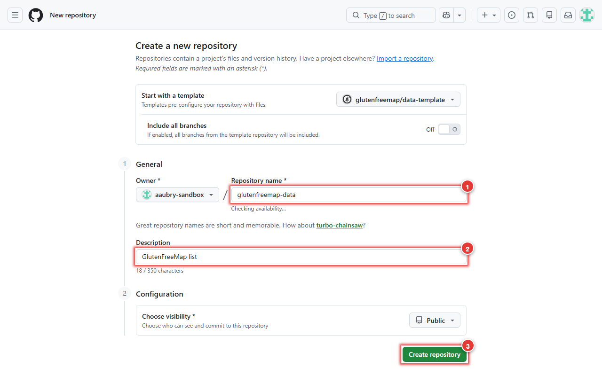Click the Create repository button
602x376 pixels.
[435, 355]
